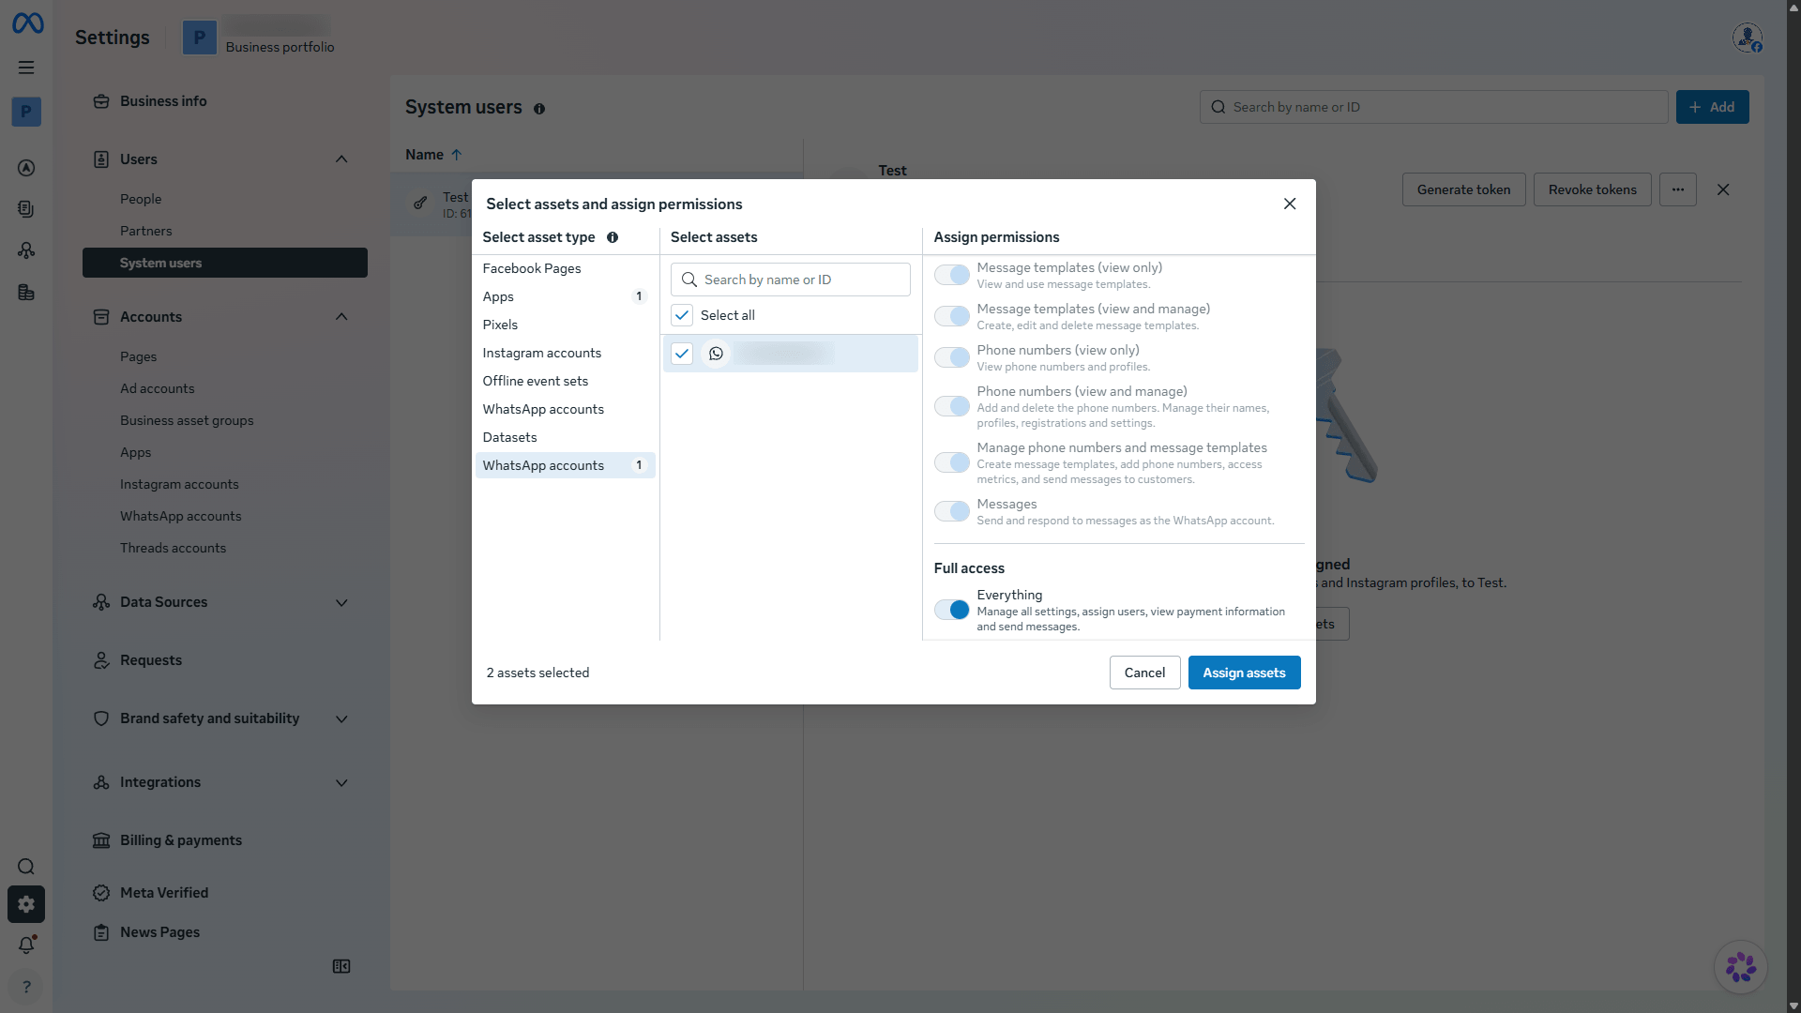Focus the asset search by name field
The image size is (1801, 1013).
point(790,280)
